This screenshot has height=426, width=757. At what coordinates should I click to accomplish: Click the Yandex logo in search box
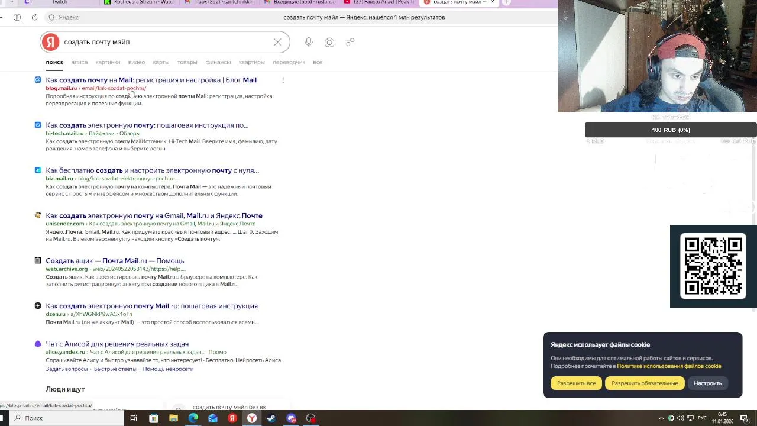[x=50, y=42]
